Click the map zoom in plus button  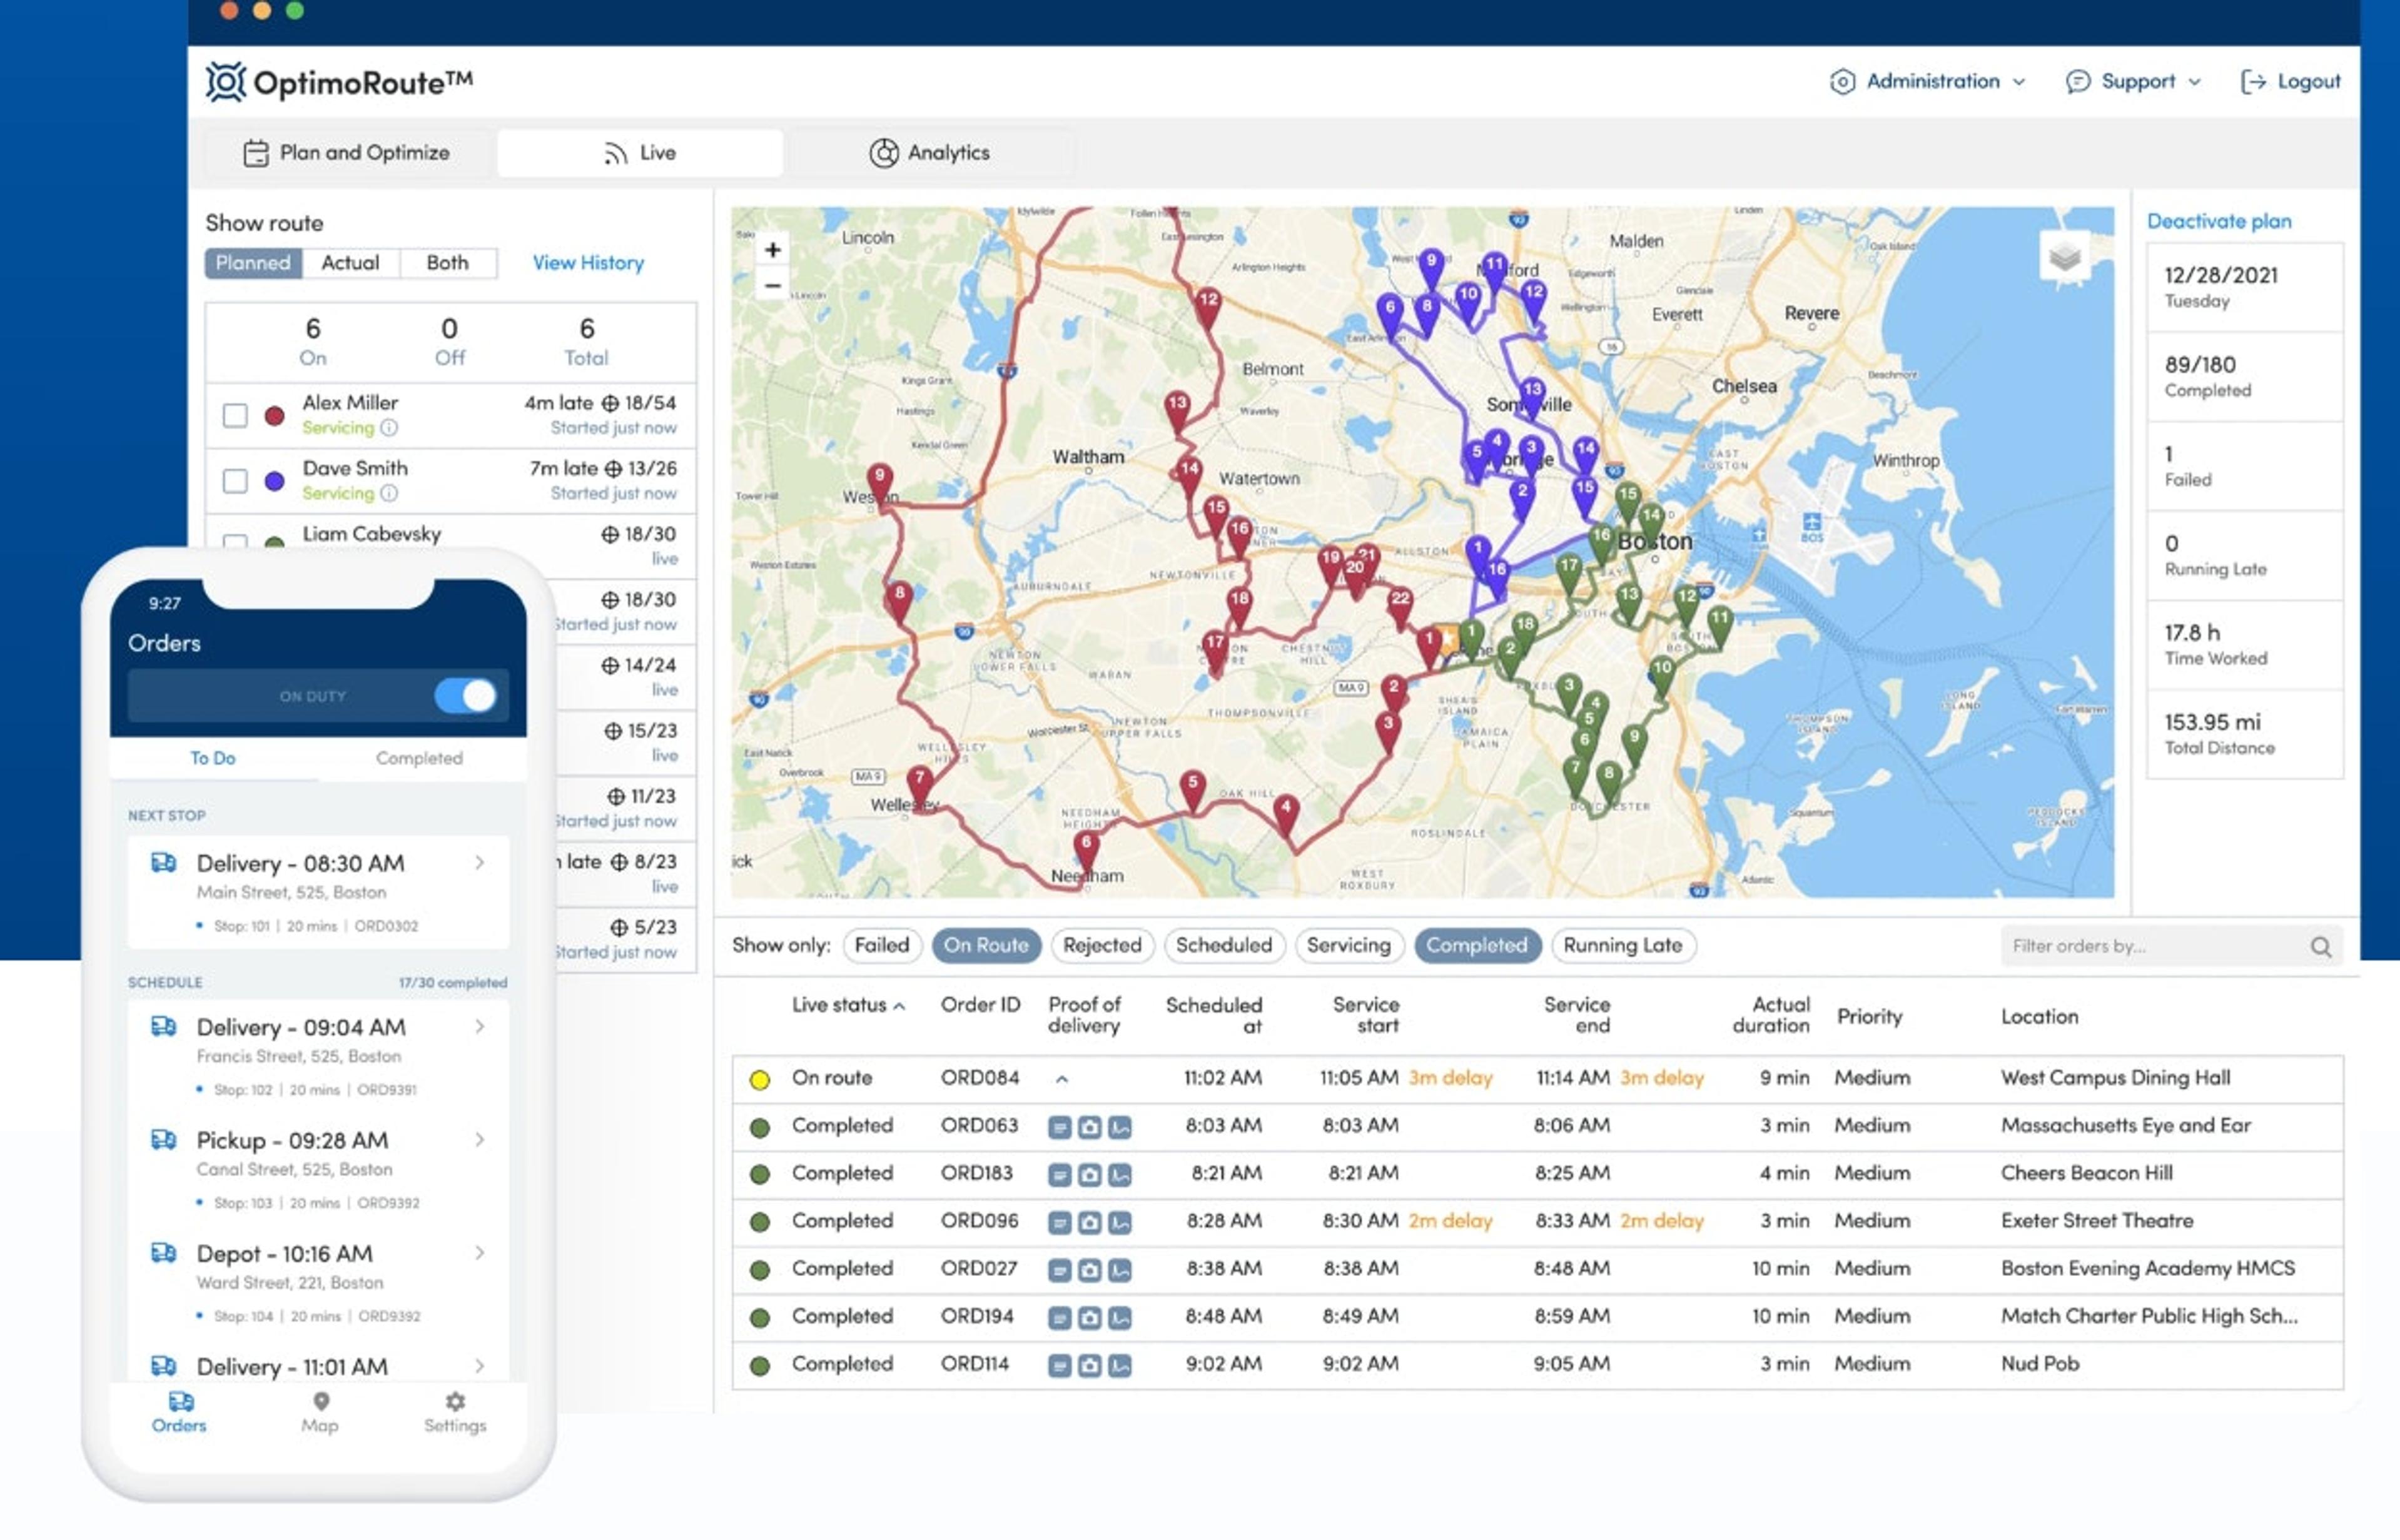pyautogui.click(x=772, y=250)
